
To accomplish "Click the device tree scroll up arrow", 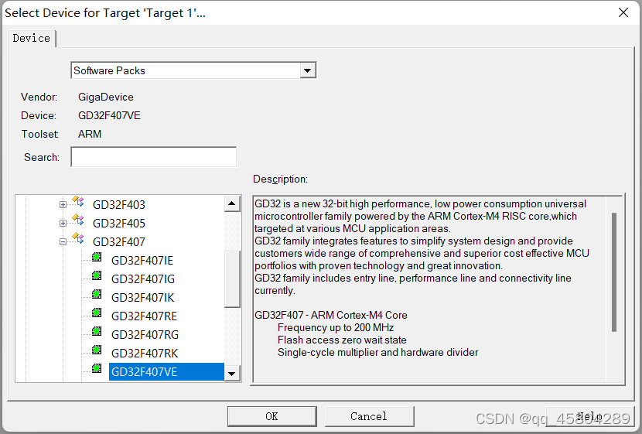I will 232,203.
